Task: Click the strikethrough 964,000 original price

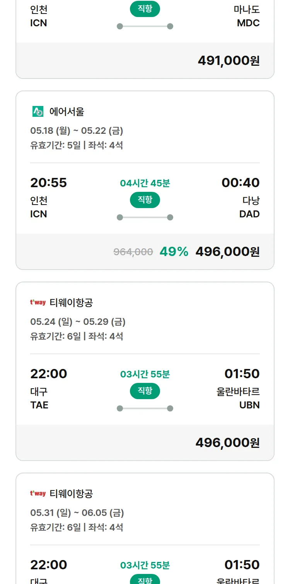Action: point(133,252)
